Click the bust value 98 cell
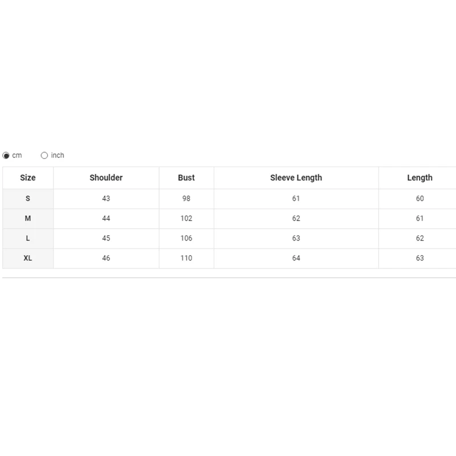456x456 pixels. pyautogui.click(x=186, y=198)
